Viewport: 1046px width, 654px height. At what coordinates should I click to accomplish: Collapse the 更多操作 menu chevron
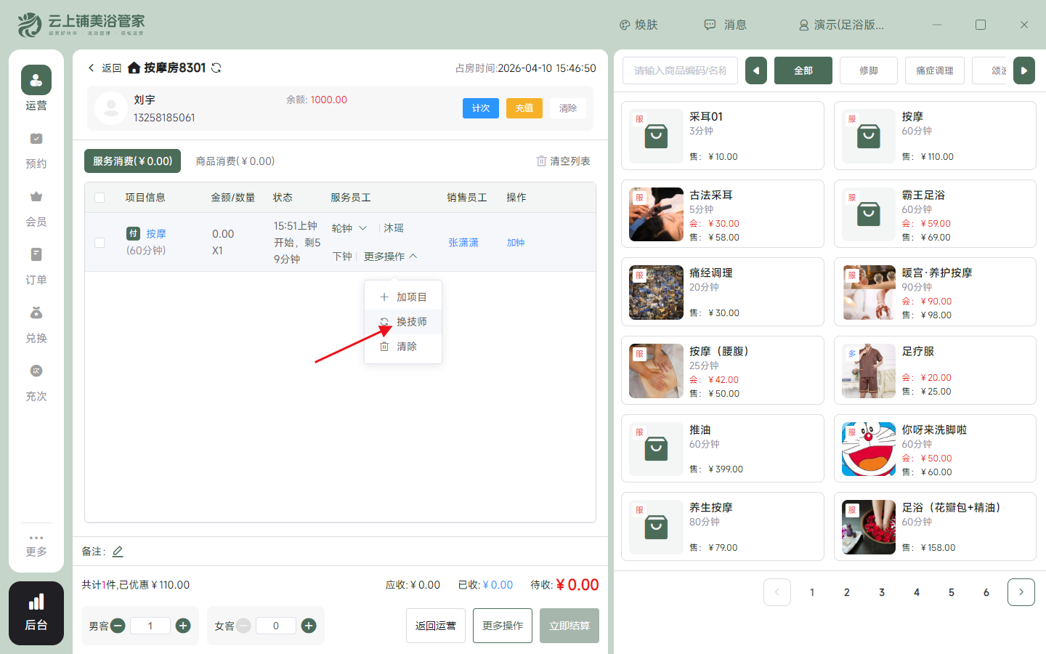[413, 256]
